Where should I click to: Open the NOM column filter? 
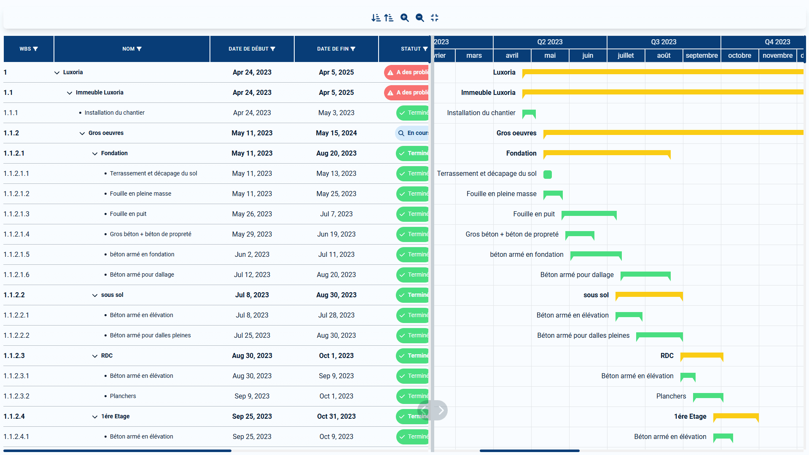(x=139, y=49)
